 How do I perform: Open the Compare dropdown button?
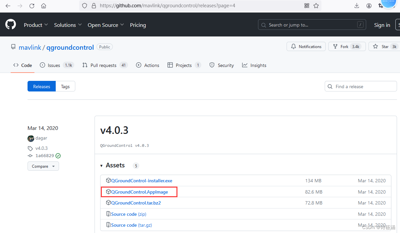tap(43, 166)
